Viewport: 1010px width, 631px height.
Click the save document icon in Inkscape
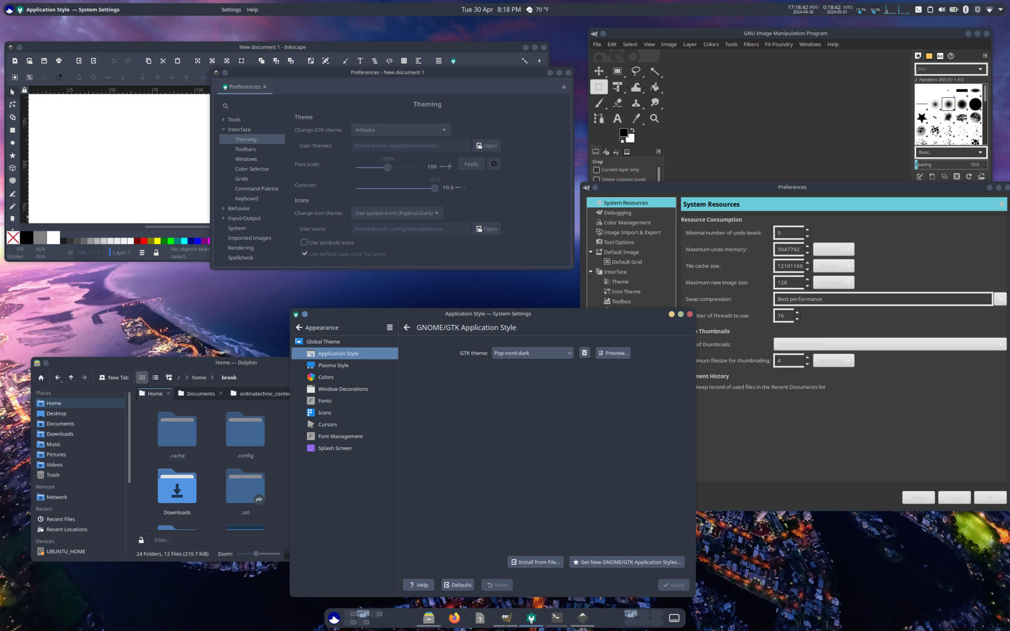coord(44,61)
